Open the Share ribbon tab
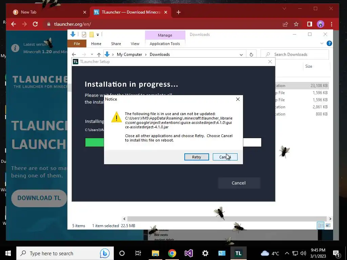347x260 pixels. (x=116, y=44)
